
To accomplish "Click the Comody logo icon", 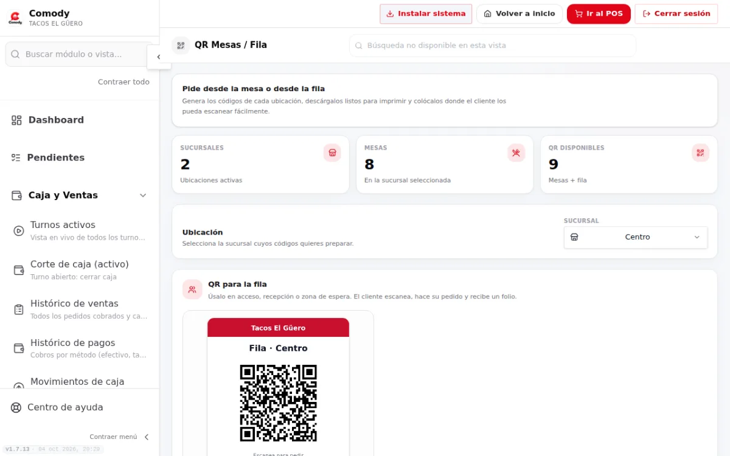I will 15,18.
